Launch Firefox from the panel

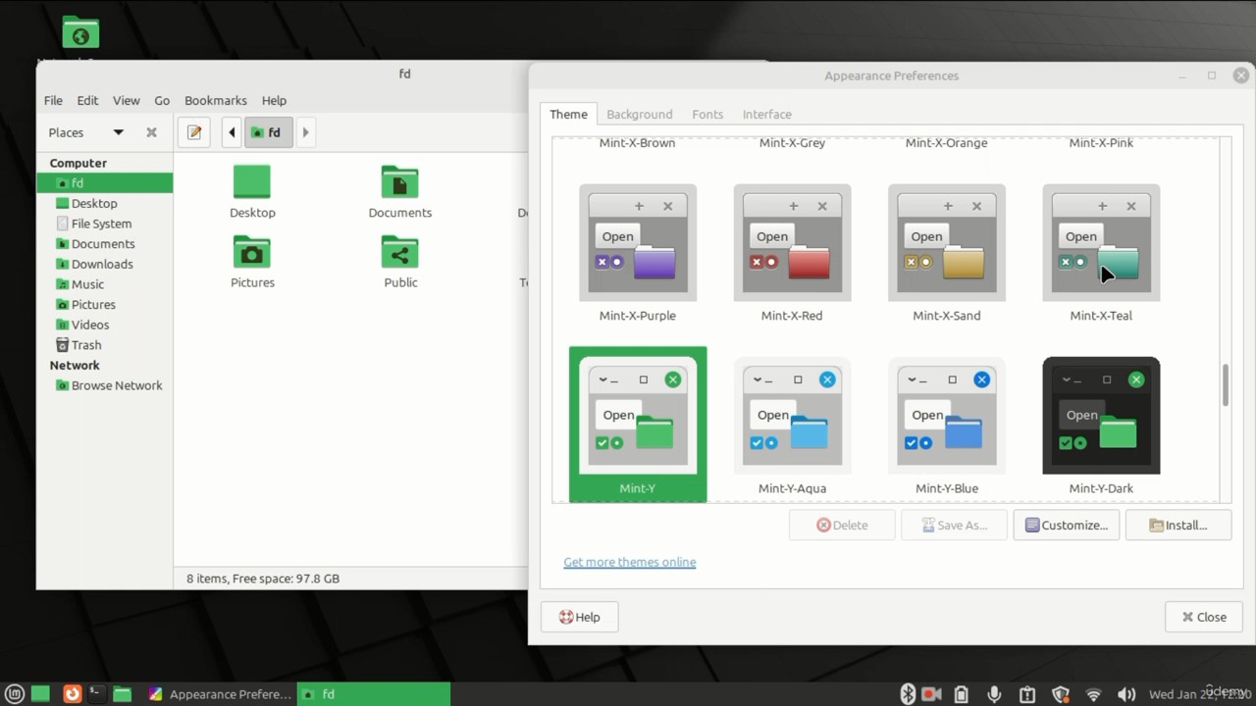pyautogui.click(x=72, y=694)
